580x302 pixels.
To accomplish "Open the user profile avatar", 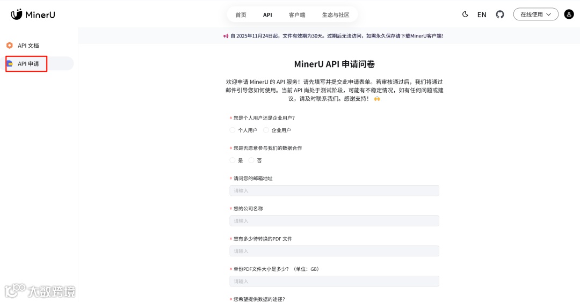I will (x=569, y=14).
